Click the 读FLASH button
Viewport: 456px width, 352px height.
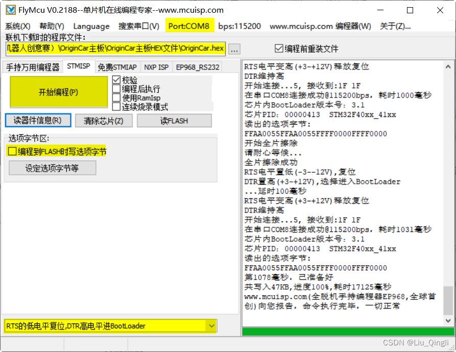[x=174, y=120]
